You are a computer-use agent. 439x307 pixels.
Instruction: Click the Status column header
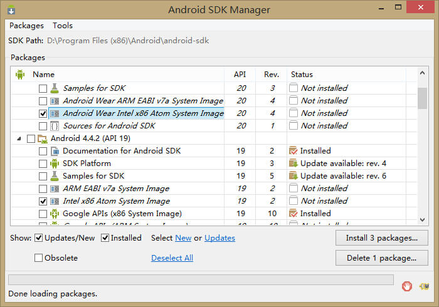coord(302,75)
